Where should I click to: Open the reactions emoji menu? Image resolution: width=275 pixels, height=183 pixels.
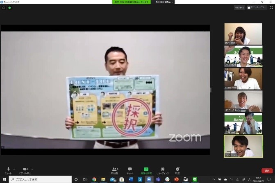[177, 171]
